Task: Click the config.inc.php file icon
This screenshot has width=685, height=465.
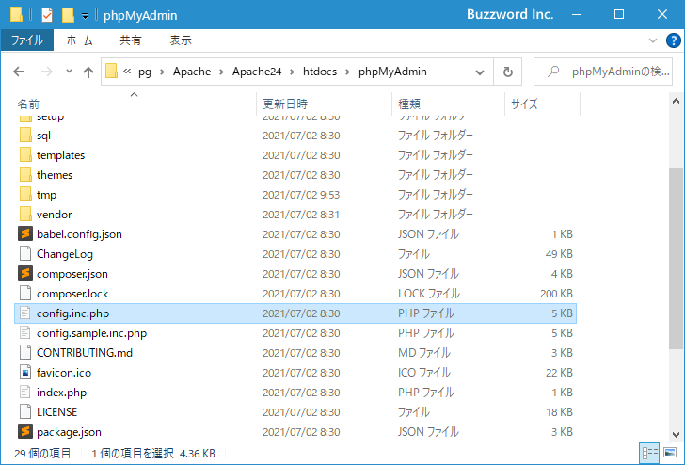Action: [x=25, y=313]
